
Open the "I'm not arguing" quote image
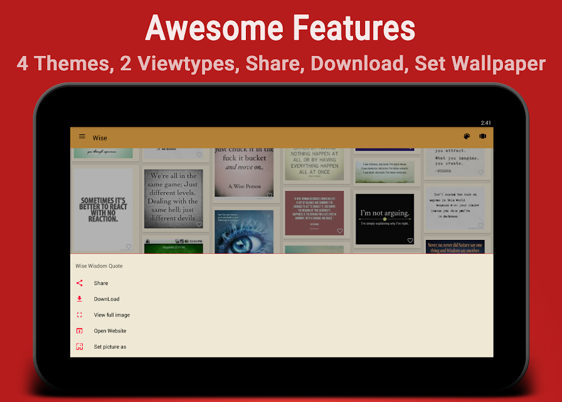click(384, 219)
